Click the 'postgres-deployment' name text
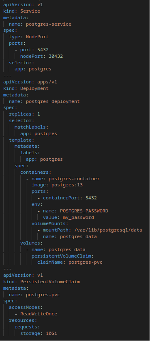 [x=53, y=101]
